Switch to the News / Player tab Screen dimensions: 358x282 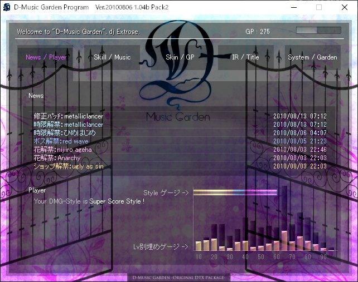pos(46,57)
